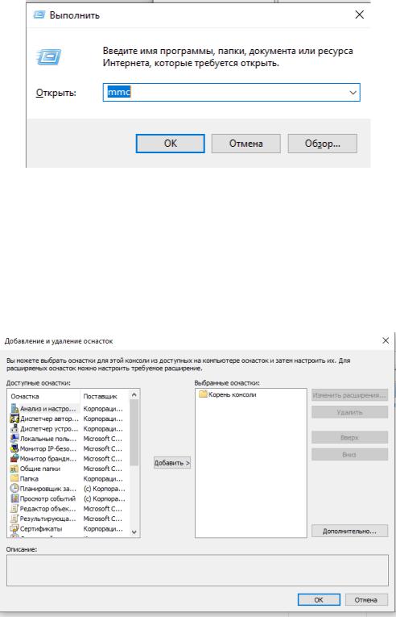Click the Открыть field containing mmc
The image size is (396, 617).
point(231,93)
